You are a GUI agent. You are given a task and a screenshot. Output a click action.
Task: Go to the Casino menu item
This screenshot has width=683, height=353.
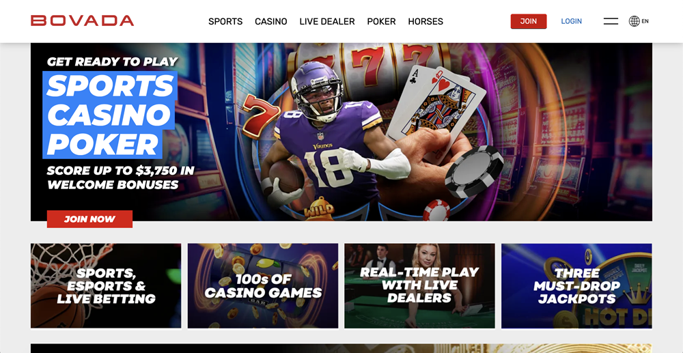[x=271, y=21]
